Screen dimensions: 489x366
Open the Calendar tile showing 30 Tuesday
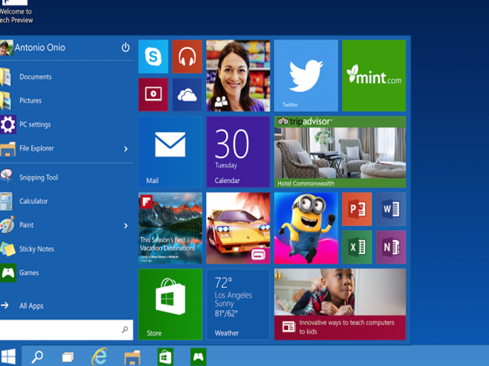tap(238, 152)
